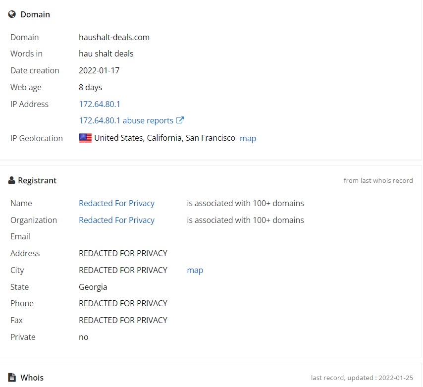Open the 172.64.80.1 IP Address link
This screenshot has height=387, width=423.
point(100,104)
